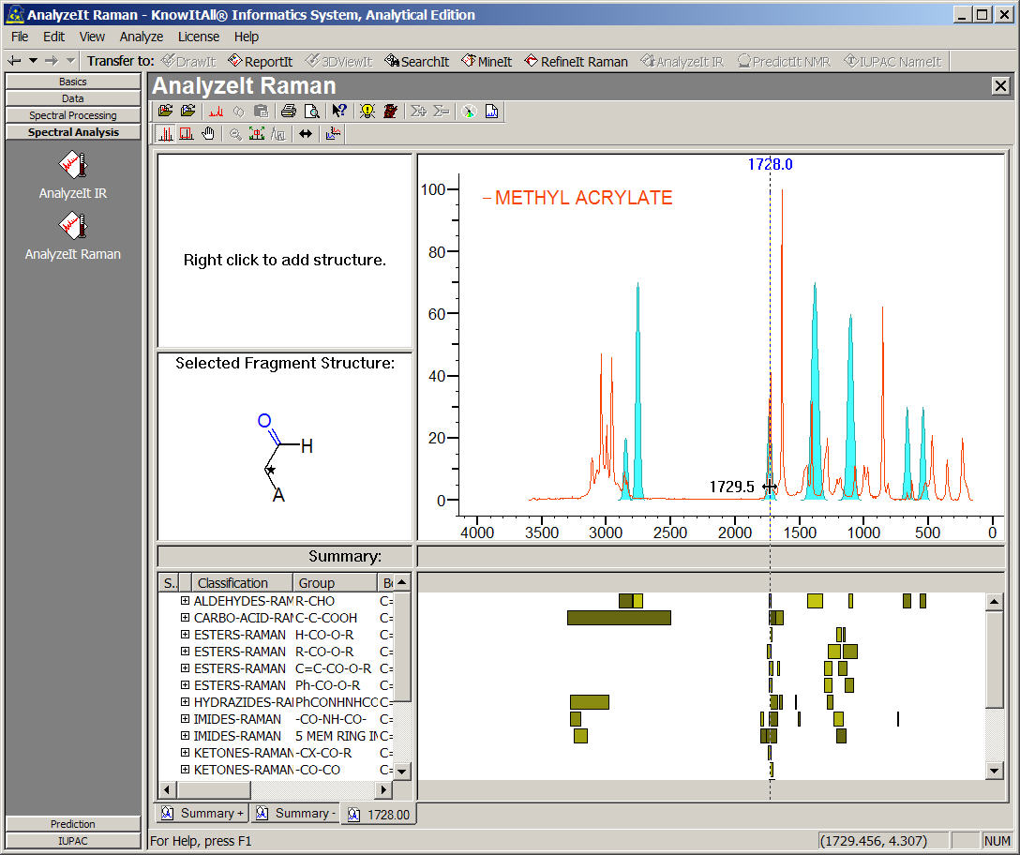Switch to the Summary - tab
This screenshot has height=855, width=1020.
[296, 814]
